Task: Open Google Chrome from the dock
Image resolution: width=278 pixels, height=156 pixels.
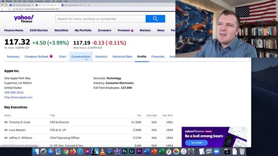Action: tap(66, 152)
